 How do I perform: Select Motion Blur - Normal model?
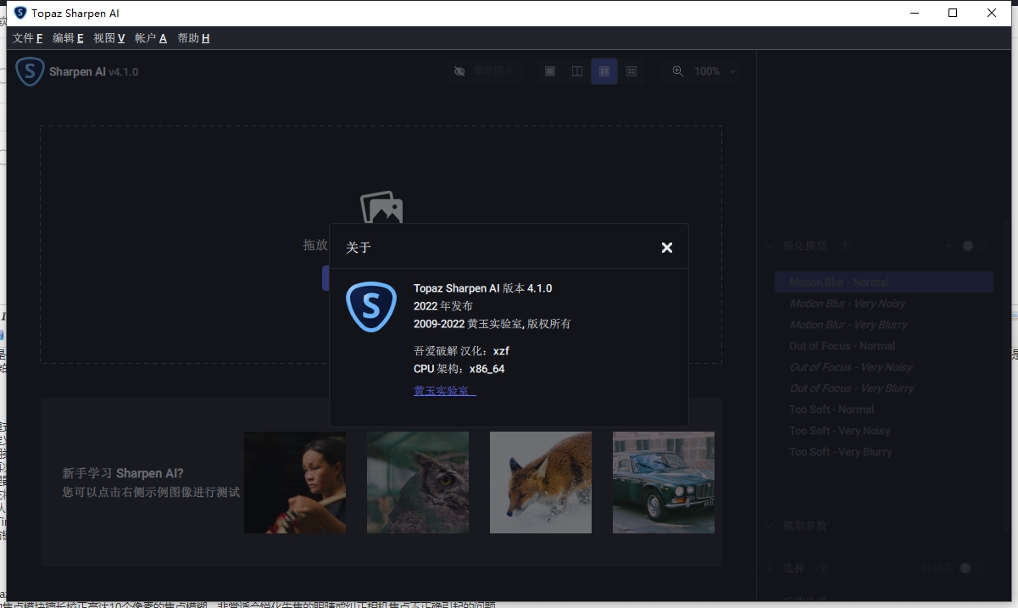tap(884, 282)
